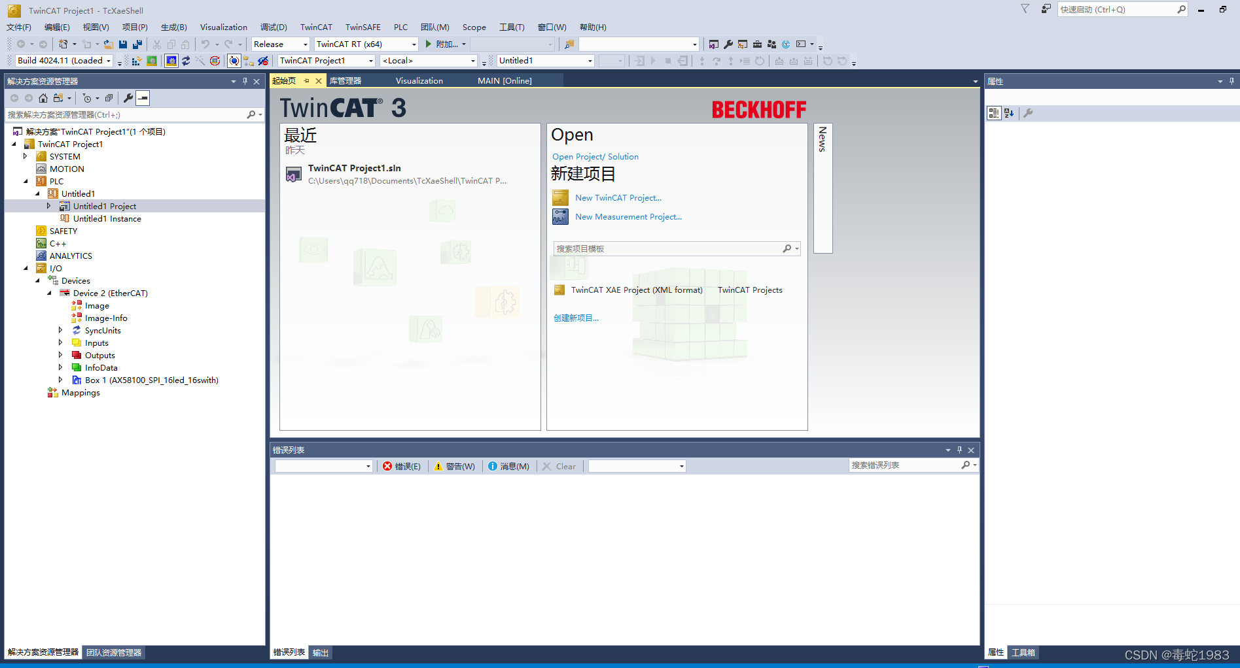Viewport: 1240px width, 668px height.
Task: Click the Save file toolbar icon
Action: point(123,44)
